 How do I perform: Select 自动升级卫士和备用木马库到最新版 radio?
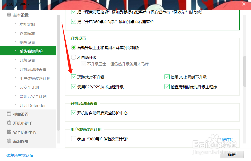[x=73, y=48]
